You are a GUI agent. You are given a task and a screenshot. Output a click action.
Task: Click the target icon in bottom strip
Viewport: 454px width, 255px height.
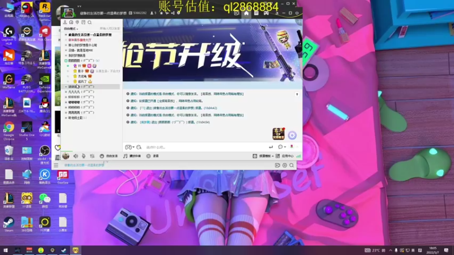(285, 165)
